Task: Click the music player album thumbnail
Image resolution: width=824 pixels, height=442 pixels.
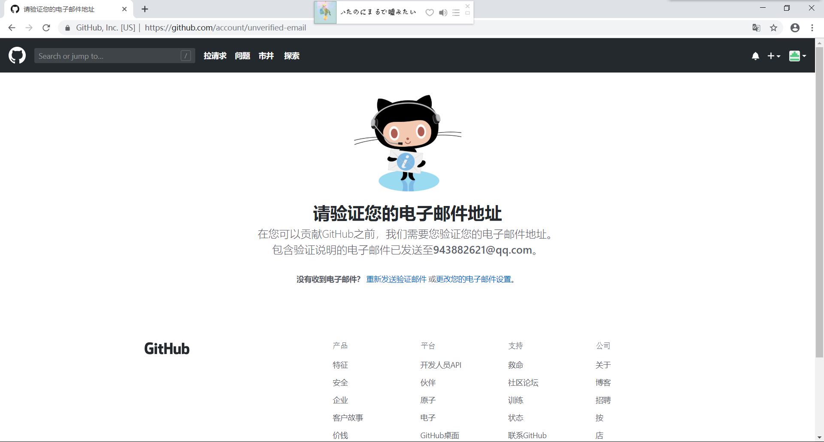Action: (x=325, y=12)
